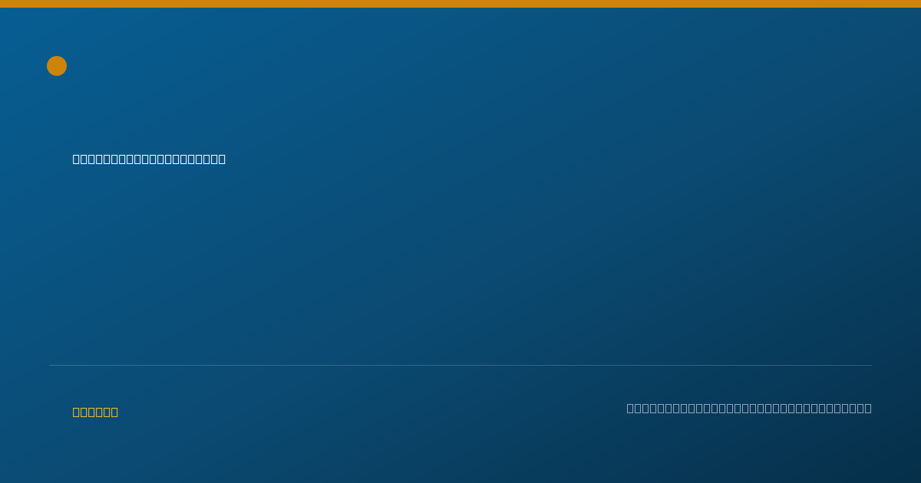Click the thin horizontal divider line
The image size is (921, 483).
[x=460, y=365]
